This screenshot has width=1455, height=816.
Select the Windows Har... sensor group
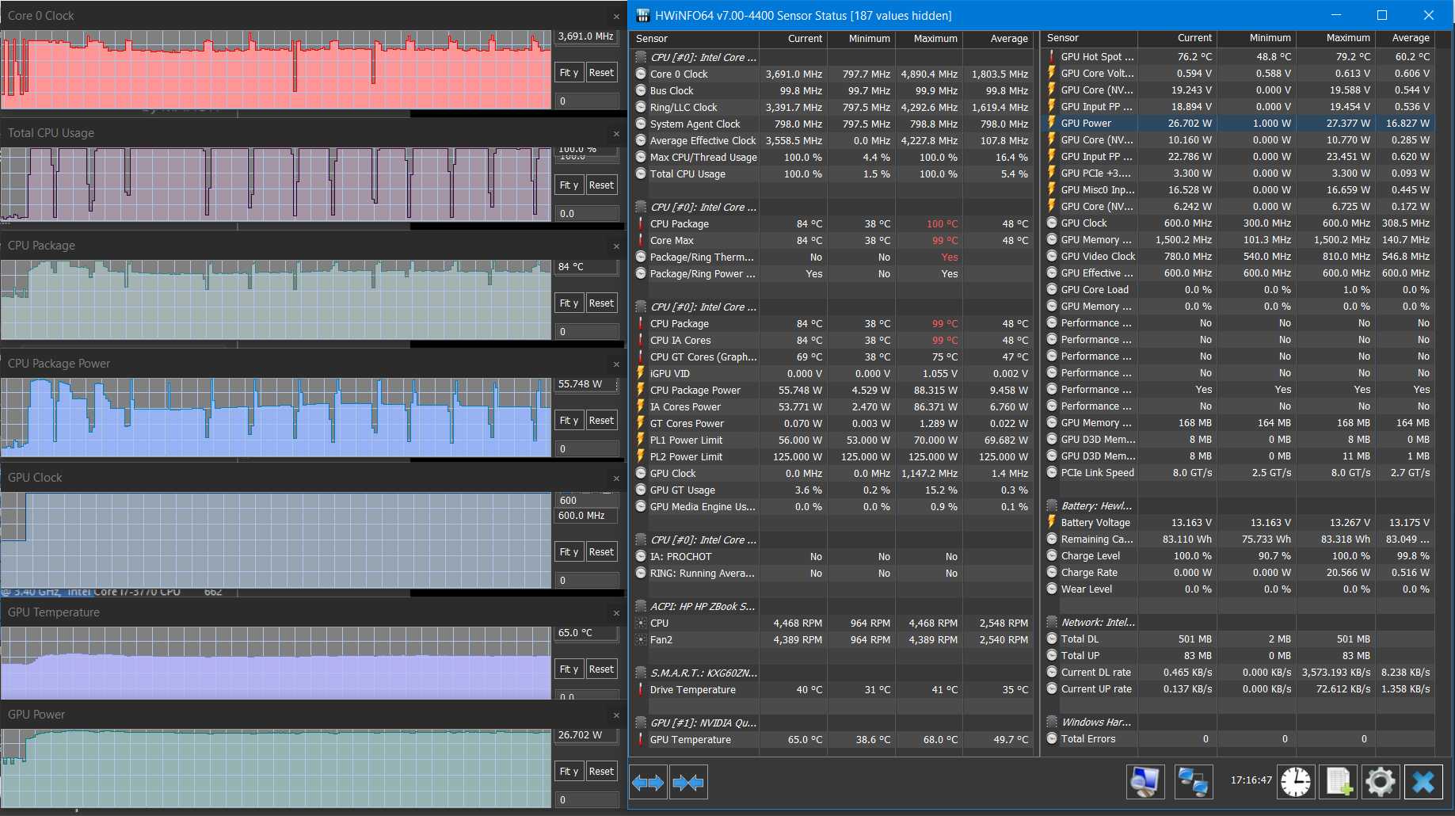click(1096, 722)
